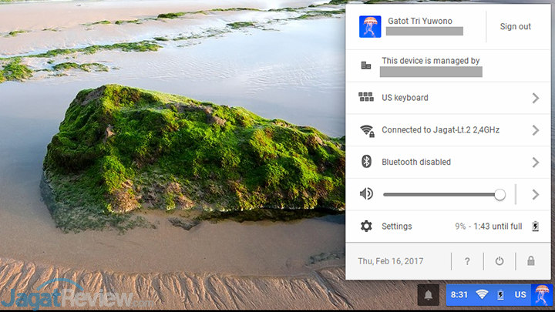
Task: Click the volume slider track
Action: pyautogui.click(x=439, y=194)
